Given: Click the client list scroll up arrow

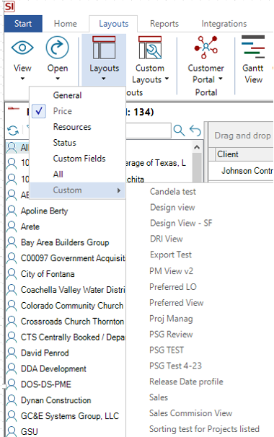Looking at the screenshot, I should 197,147.
